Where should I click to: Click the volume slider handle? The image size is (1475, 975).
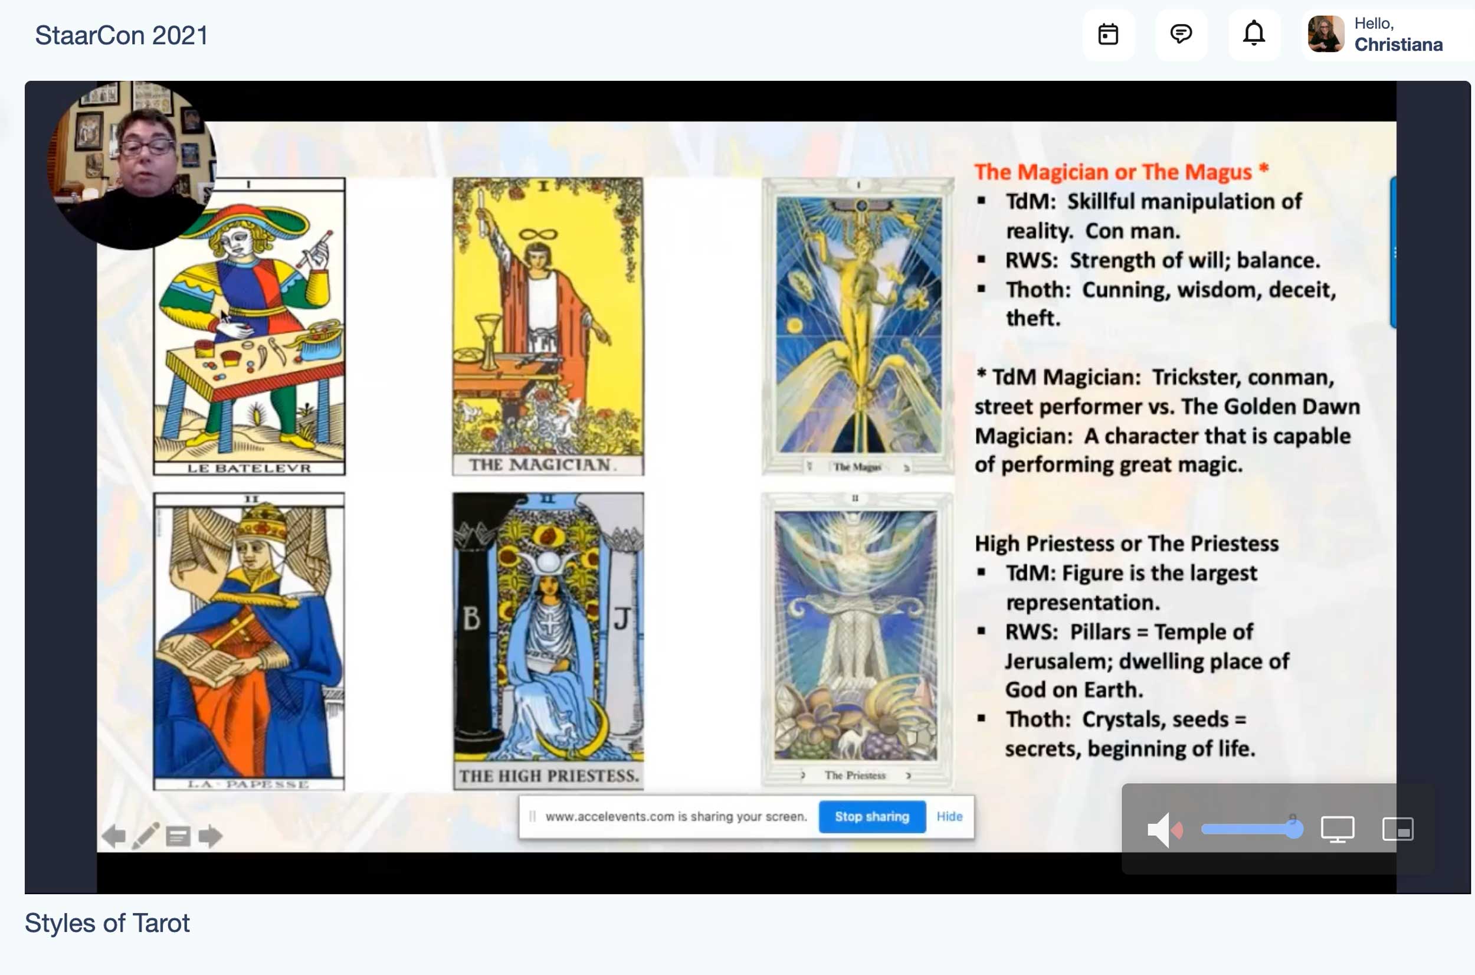point(1294,829)
